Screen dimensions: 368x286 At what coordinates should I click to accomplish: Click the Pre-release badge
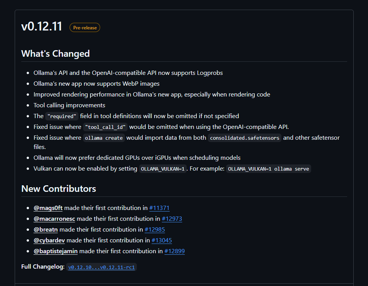(85, 28)
